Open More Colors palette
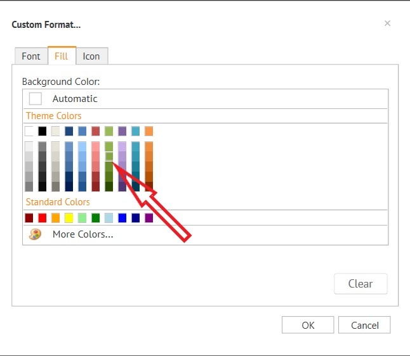This screenshot has width=410, height=356. [x=205, y=234]
